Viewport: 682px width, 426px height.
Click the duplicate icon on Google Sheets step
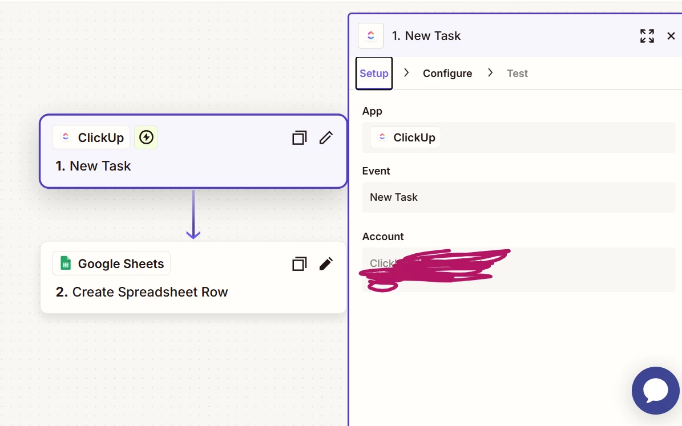(299, 264)
